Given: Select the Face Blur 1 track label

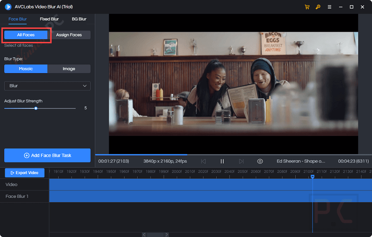Looking at the screenshot, I should click(x=17, y=196).
